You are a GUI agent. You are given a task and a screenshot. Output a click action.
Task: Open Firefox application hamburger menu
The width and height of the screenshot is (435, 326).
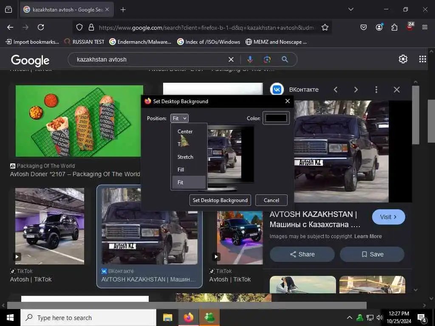click(x=425, y=27)
